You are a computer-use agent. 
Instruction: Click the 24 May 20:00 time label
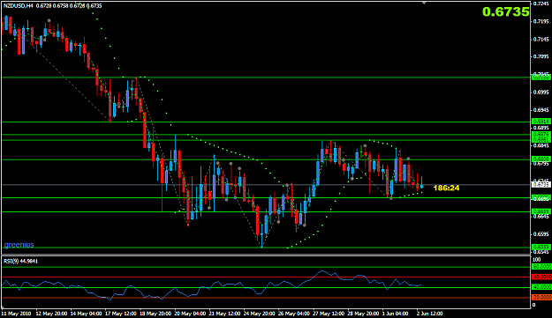[x=259, y=314]
